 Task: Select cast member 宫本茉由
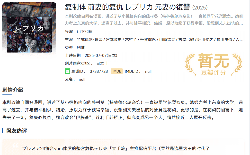click(x=114, y=39)
